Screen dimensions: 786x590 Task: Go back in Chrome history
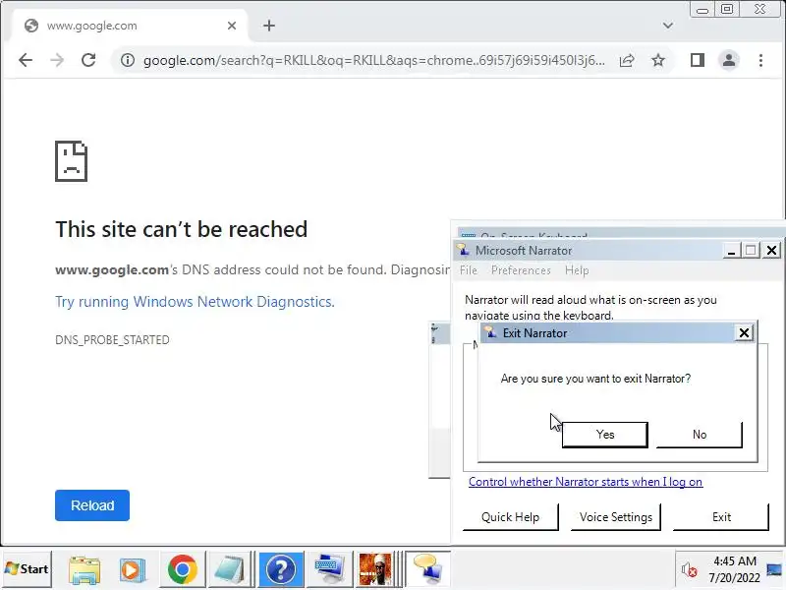point(26,60)
